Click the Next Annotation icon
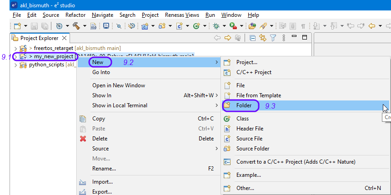The height and width of the screenshot is (195, 391). click(316, 26)
